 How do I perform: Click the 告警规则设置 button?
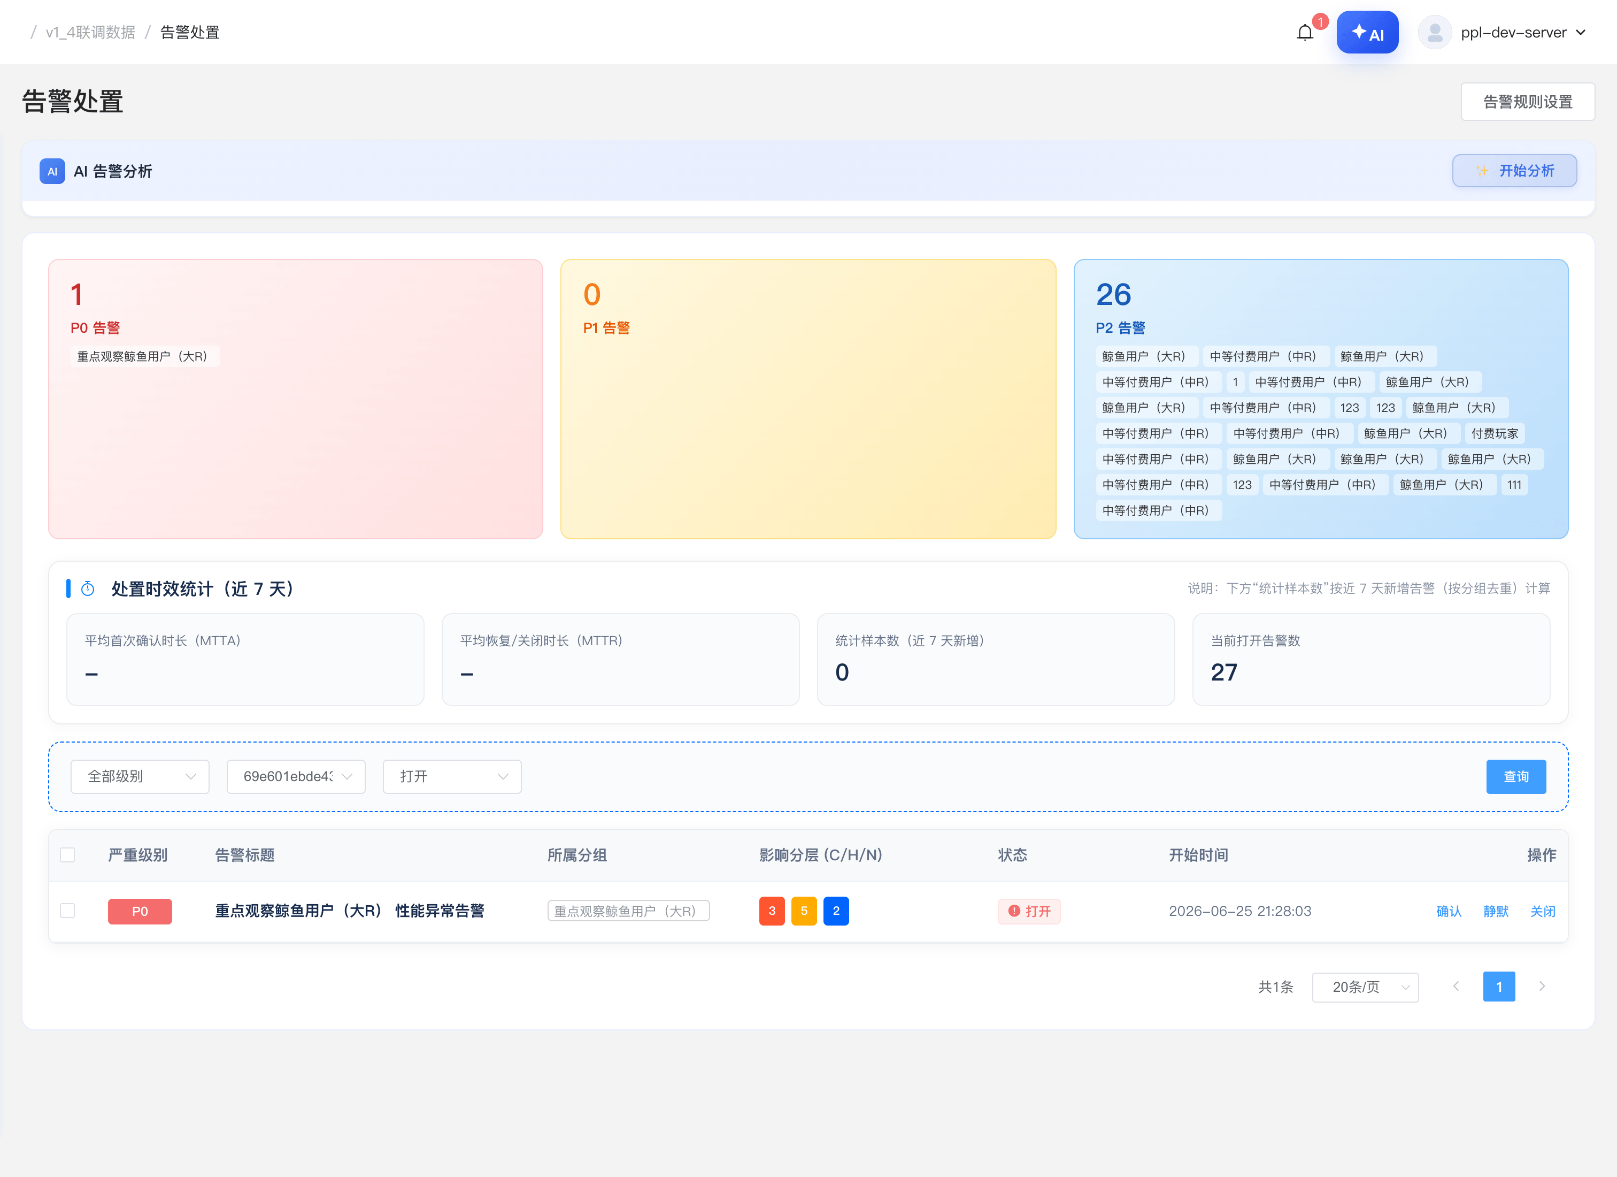pyautogui.click(x=1527, y=102)
